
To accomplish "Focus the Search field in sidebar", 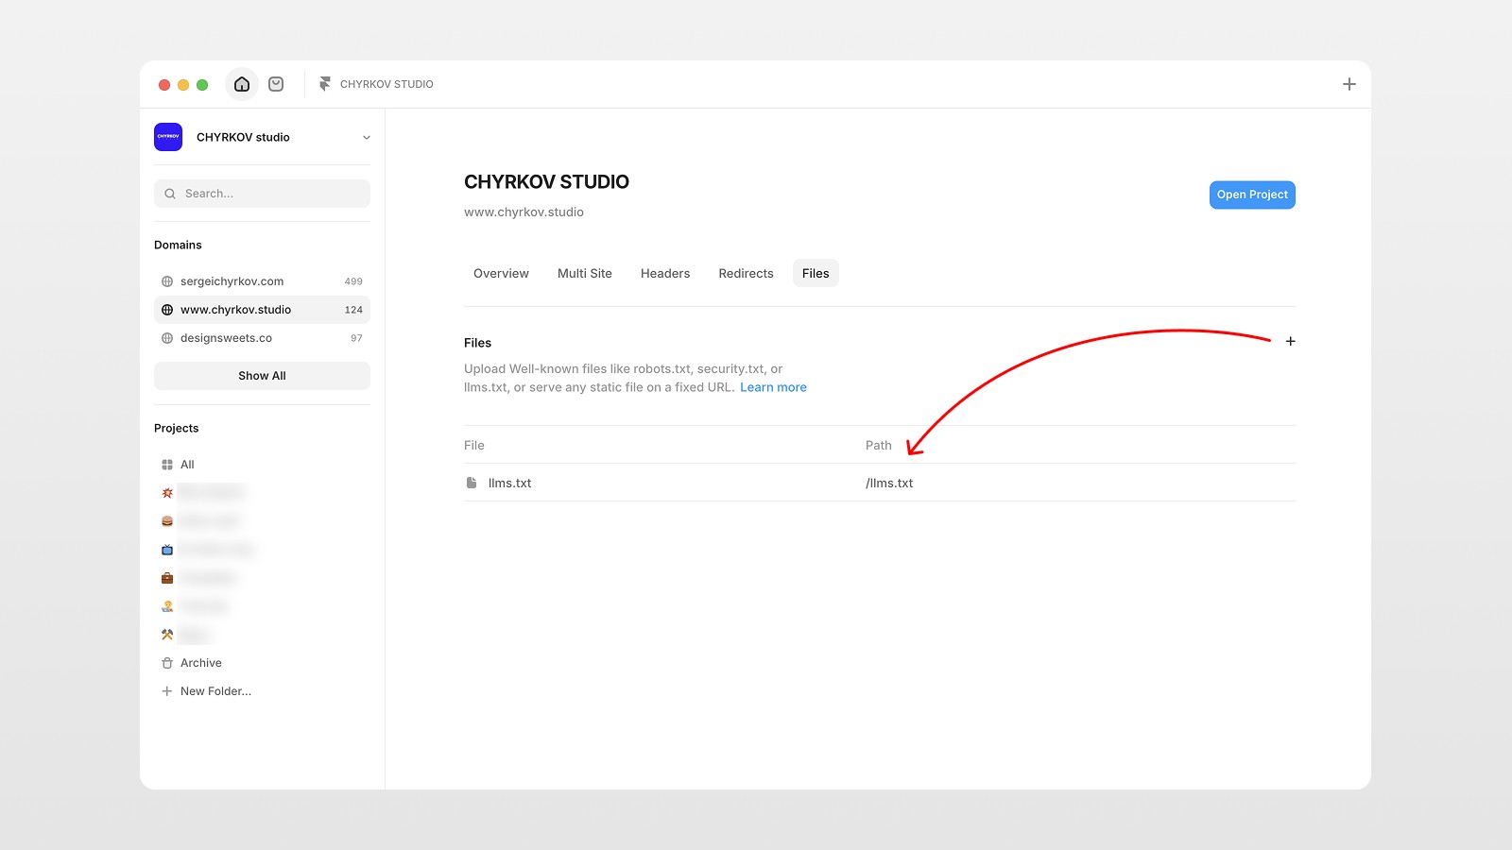I will point(262,194).
